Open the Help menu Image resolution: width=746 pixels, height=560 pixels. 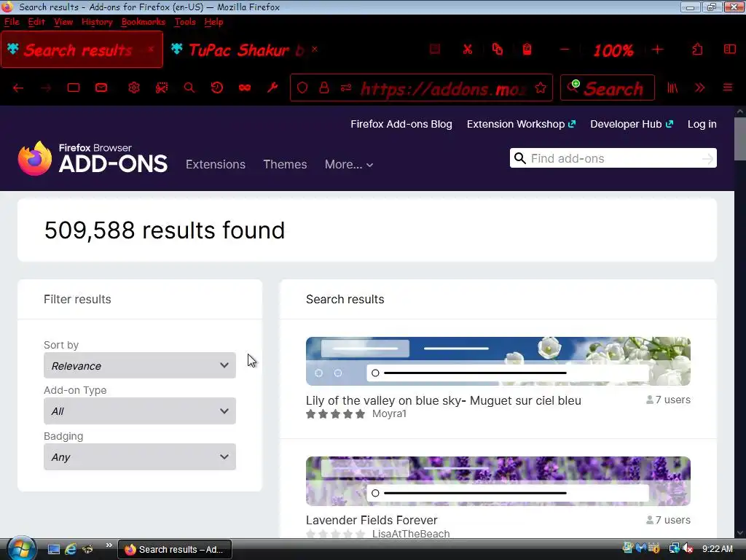point(213,22)
